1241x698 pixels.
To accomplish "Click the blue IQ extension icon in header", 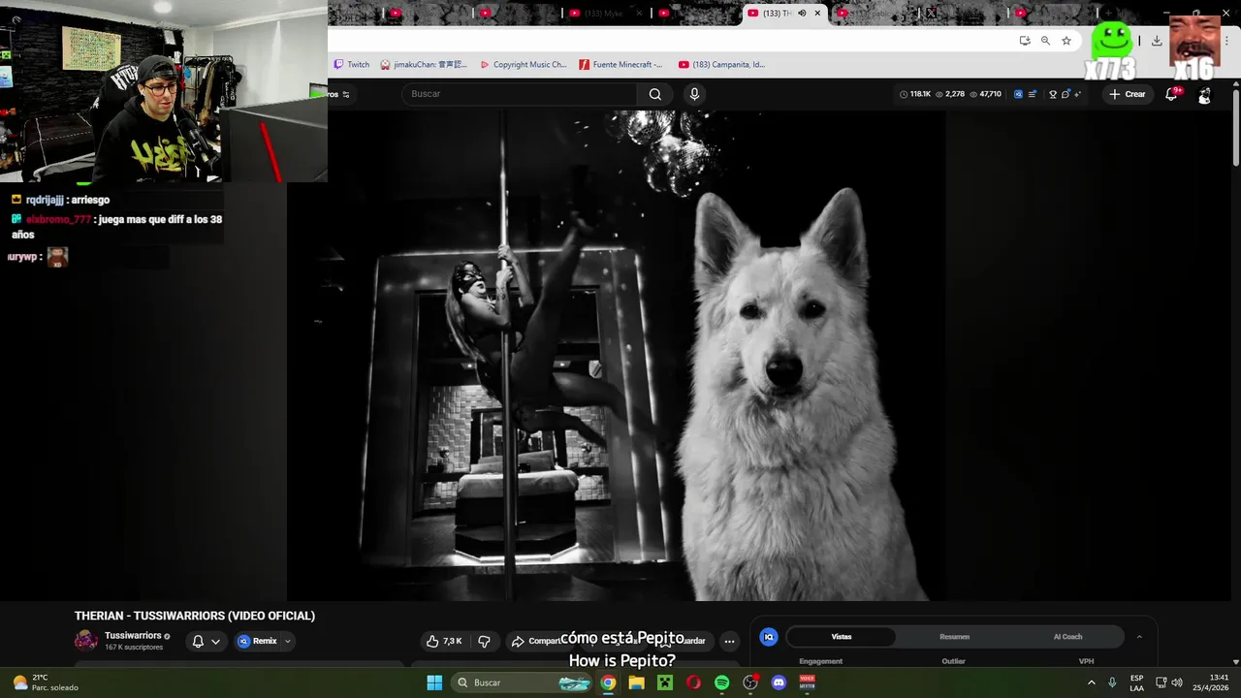I will pyautogui.click(x=1018, y=94).
